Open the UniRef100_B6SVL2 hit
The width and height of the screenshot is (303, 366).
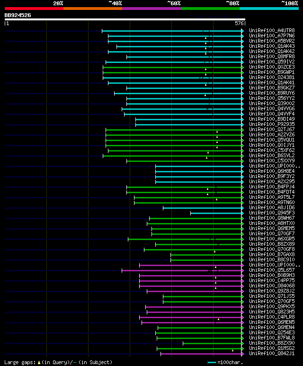(x=272, y=155)
